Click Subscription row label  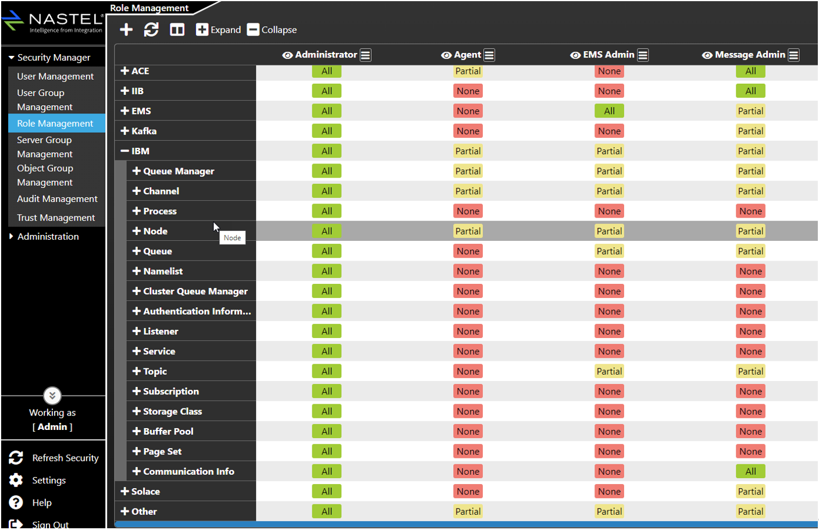coord(171,391)
